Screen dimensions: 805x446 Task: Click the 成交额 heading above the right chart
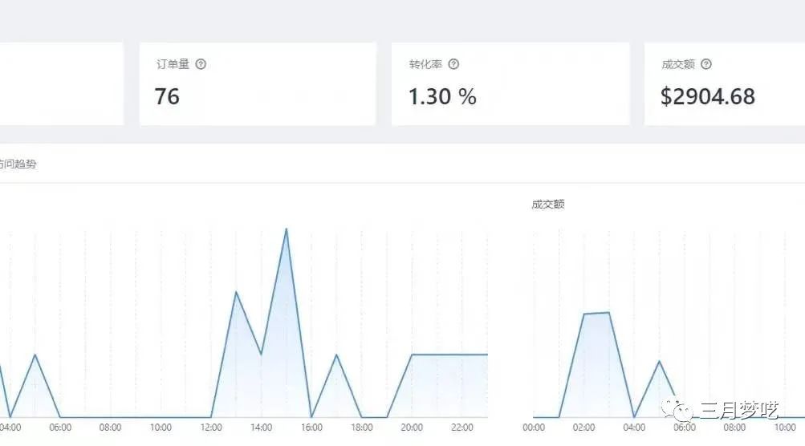547,205
